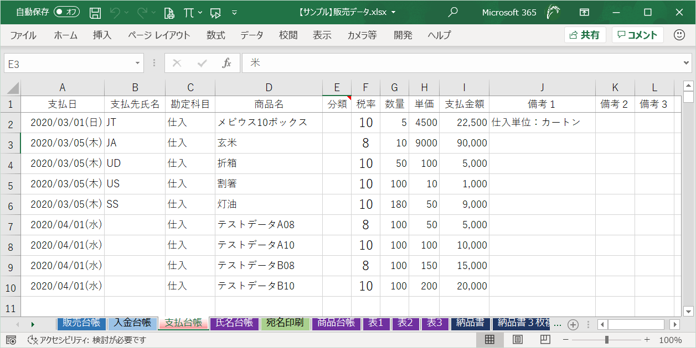
Task: Click the formula bar containing 米
Action: coord(462,63)
